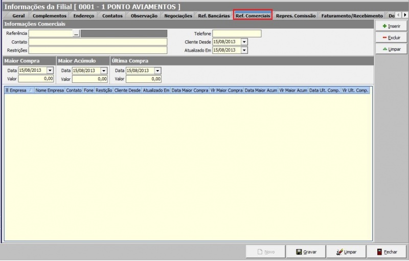This screenshot has width=409, height=261.
Task: Open the Maior Compra date dropdown
Action: pos(50,71)
